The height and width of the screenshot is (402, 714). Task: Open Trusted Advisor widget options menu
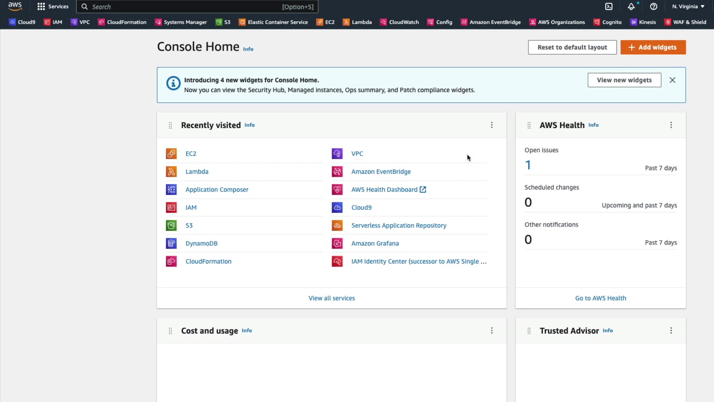(671, 331)
